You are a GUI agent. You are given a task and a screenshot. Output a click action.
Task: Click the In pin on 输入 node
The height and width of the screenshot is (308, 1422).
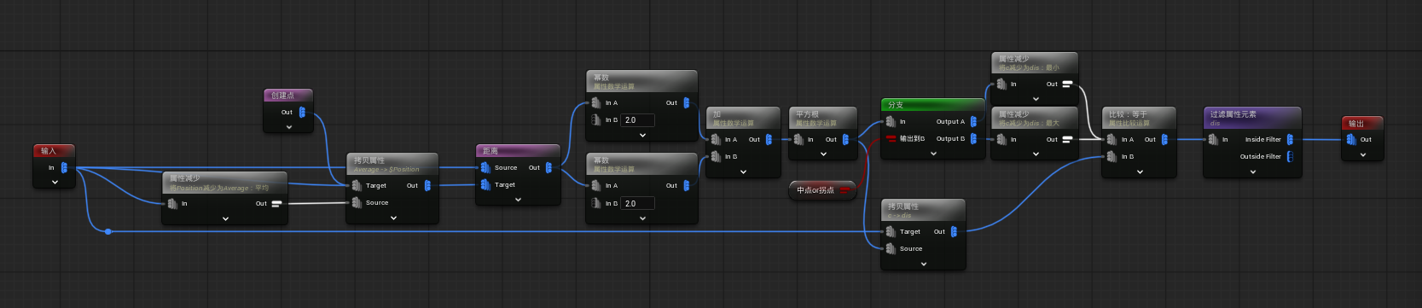coord(64,168)
